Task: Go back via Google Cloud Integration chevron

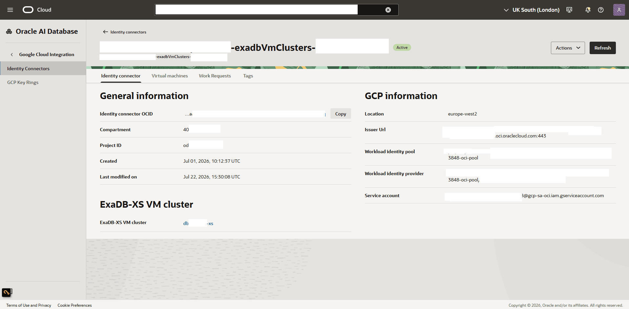Action: pyautogui.click(x=12, y=54)
